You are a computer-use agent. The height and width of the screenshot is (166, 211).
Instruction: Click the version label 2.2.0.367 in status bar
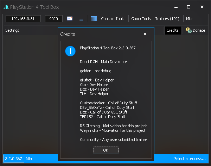14,159
